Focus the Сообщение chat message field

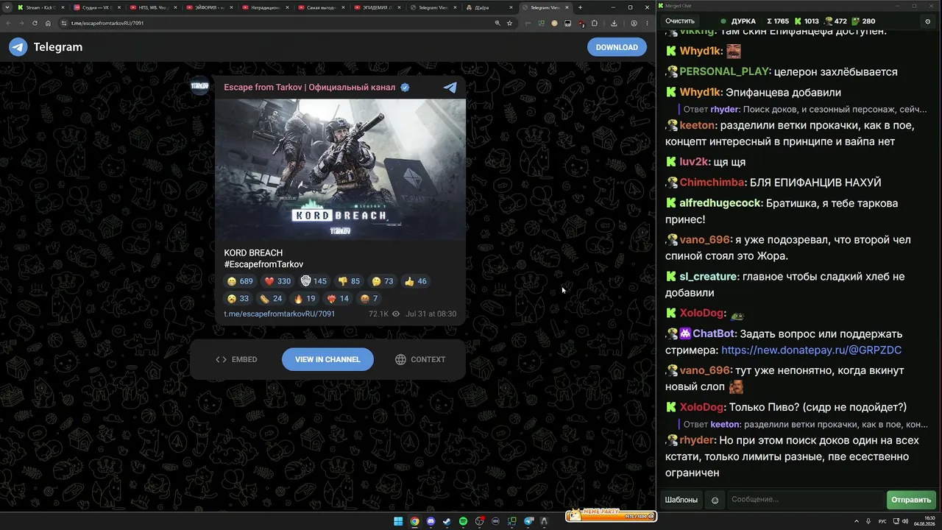[806, 500]
